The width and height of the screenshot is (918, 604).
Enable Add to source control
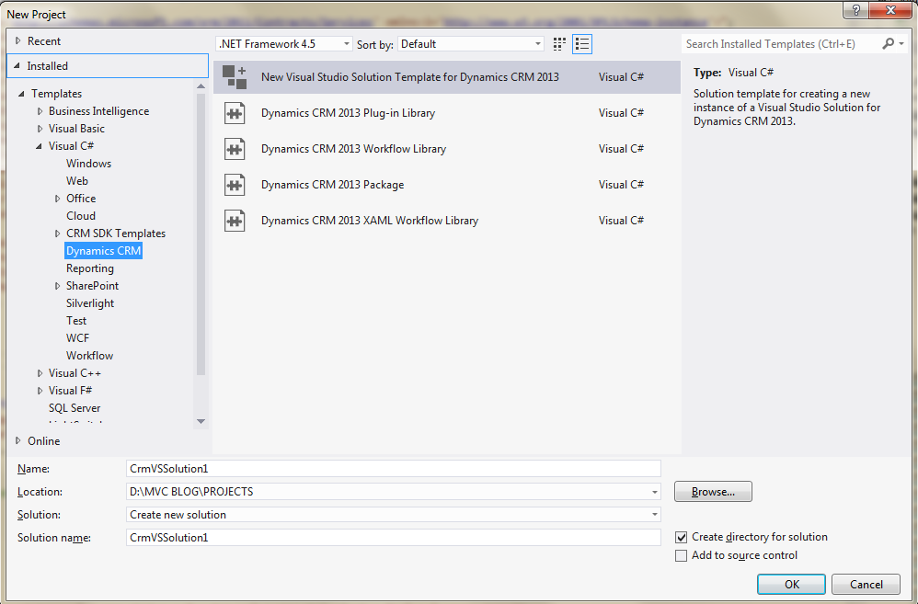pos(682,555)
